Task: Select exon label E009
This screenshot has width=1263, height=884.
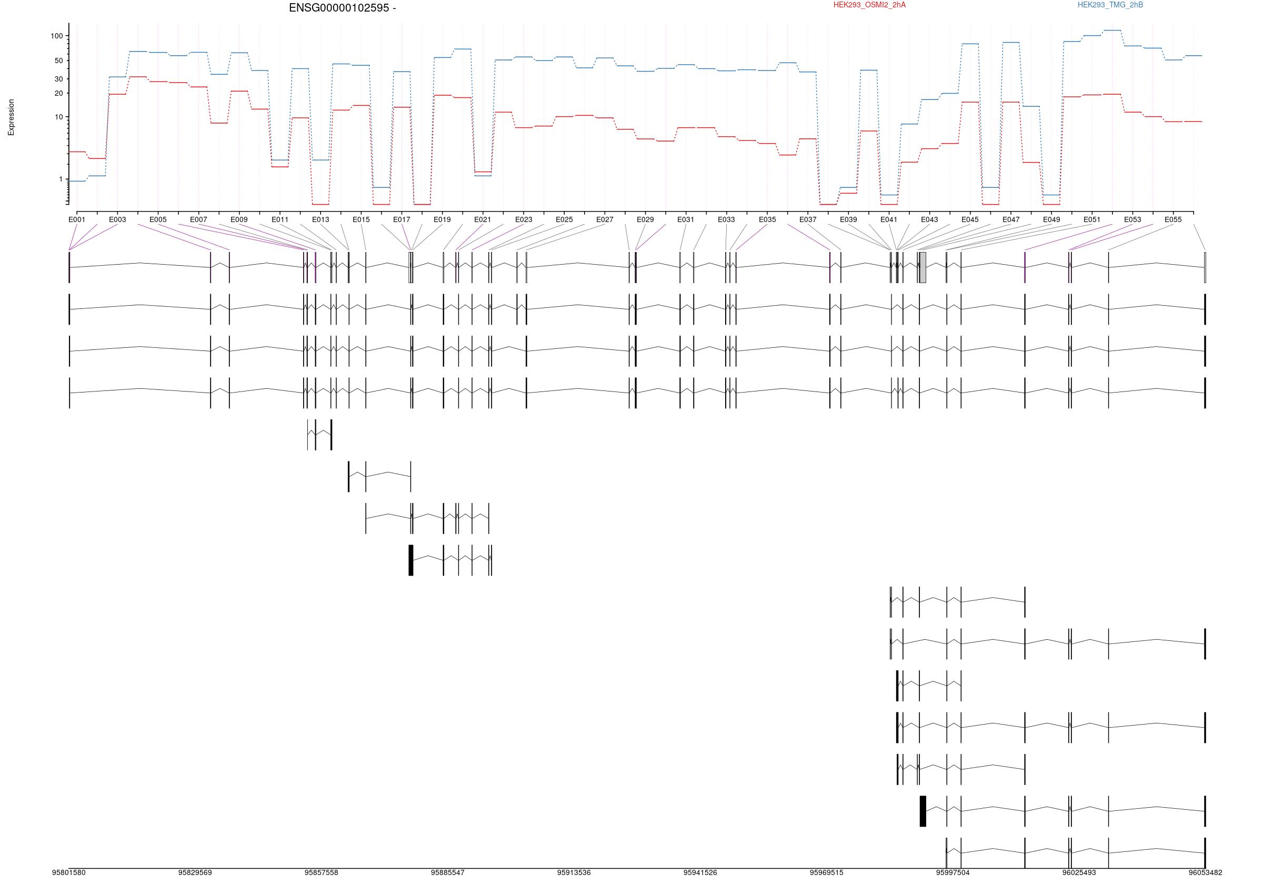Action: (239, 219)
